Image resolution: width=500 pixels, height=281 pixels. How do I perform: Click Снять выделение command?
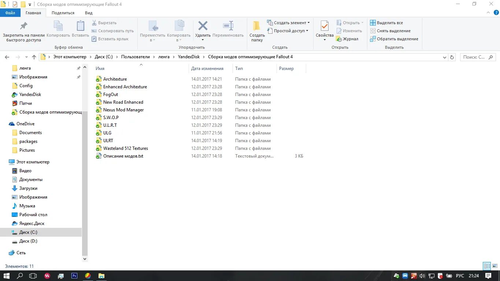coord(390,31)
